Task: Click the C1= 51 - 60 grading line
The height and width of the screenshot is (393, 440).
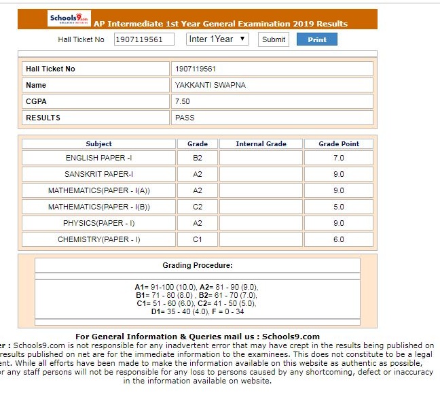Action: [x=196, y=303]
